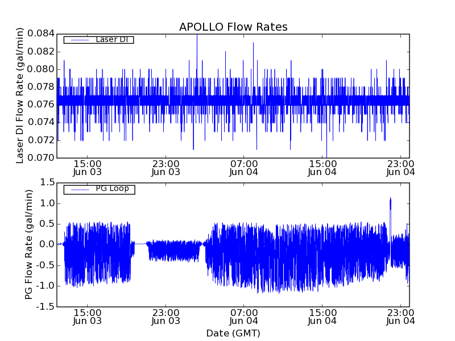
Task: Select the "Laser DI" legend label
Action: 111,40
